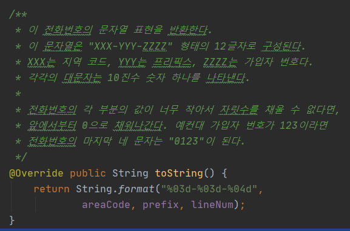Click the toString method name
Image resolution: width=350 pixels, height=231 pixels.
[179, 174]
